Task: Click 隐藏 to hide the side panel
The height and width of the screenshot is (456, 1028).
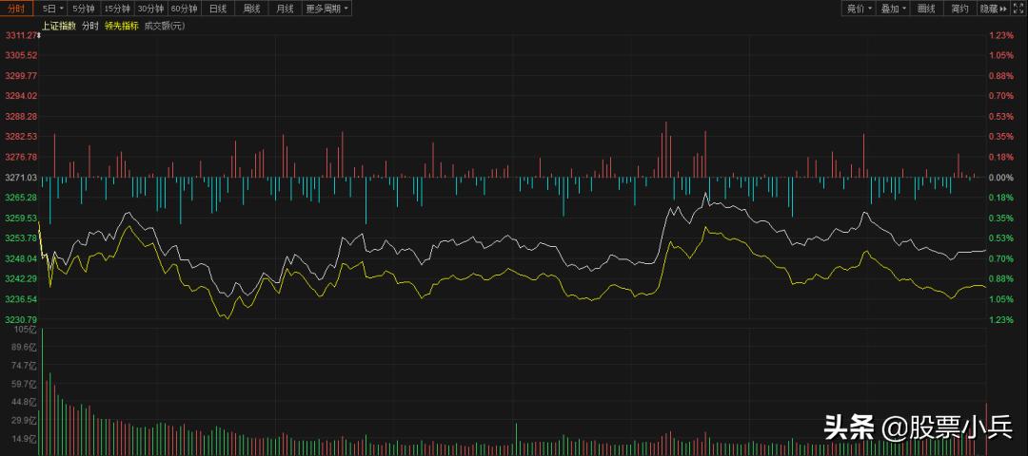Action: coord(993,9)
